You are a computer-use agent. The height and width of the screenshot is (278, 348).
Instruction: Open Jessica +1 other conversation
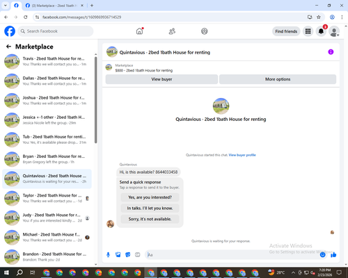click(x=47, y=120)
